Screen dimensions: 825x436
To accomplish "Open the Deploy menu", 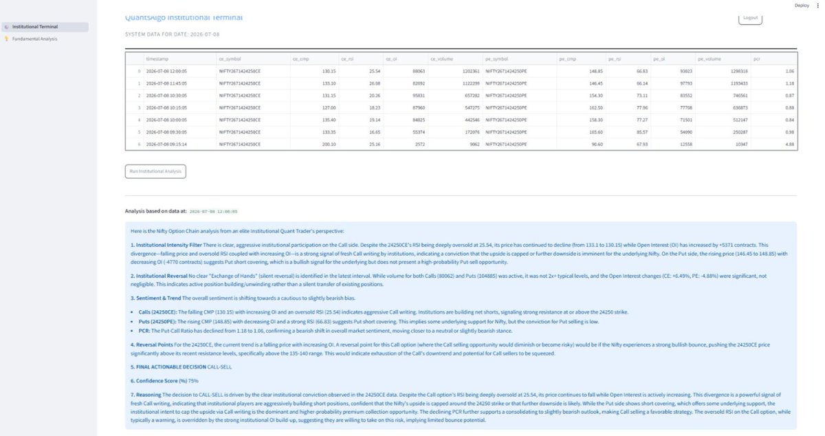I will pyautogui.click(x=802, y=5).
